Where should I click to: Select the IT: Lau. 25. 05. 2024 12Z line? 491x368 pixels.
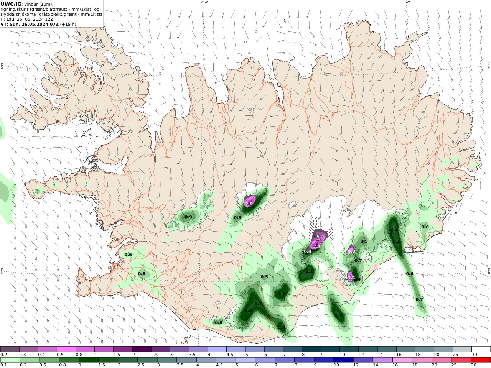[27, 19]
